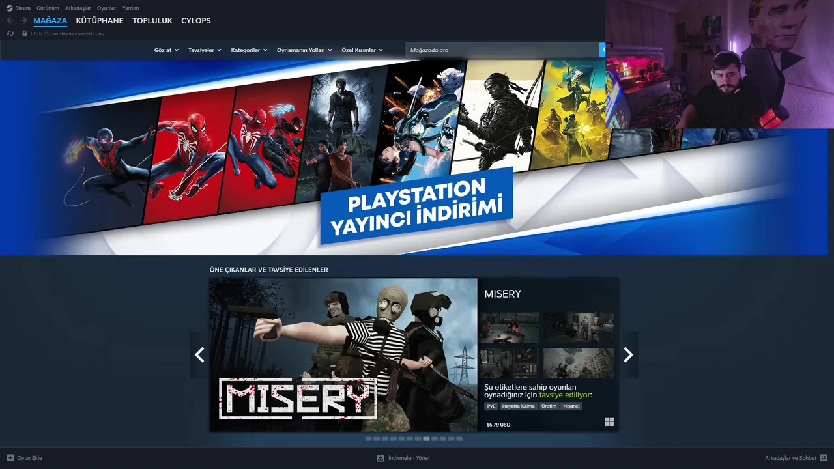Open the CYLOPS profile tab

click(x=196, y=21)
